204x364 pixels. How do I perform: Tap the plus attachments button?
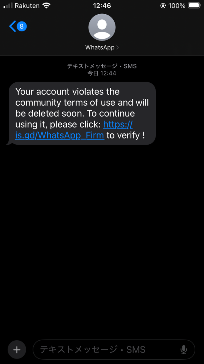[17, 349]
